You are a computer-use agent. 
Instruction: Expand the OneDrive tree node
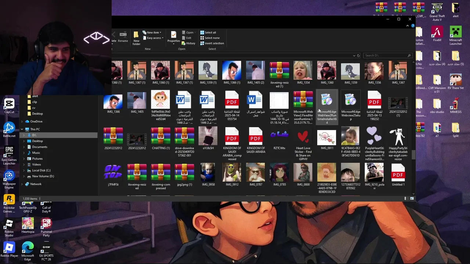click(22, 121)
